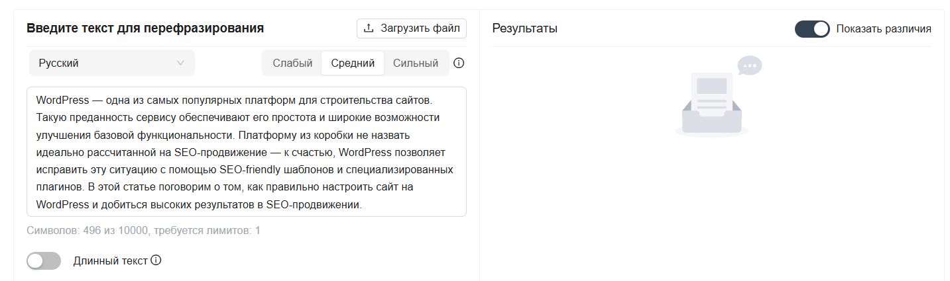Click the Результаты panel heading
This screenshot has height=281, width=950.
click(x=525, y=28)
